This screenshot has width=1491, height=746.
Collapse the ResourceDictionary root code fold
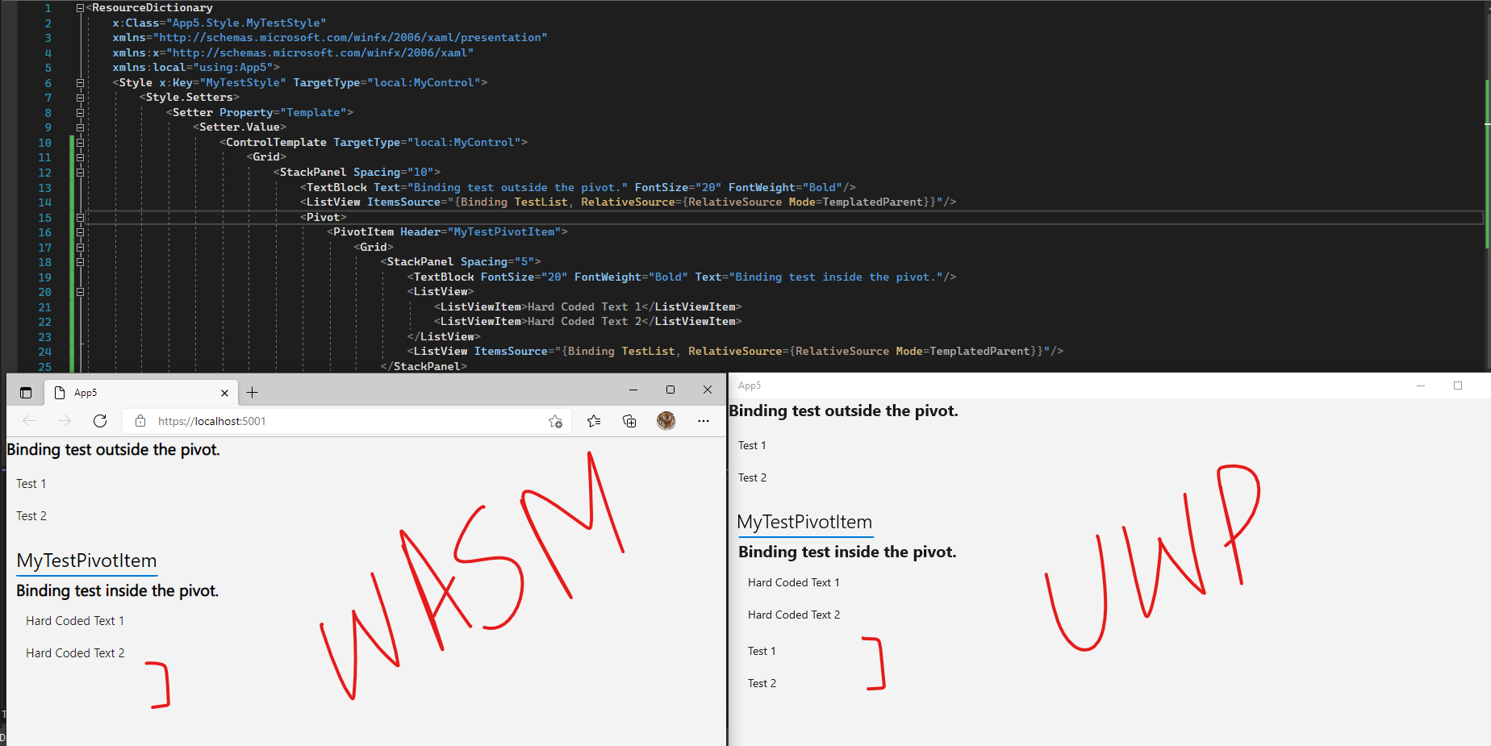(78, 7)
